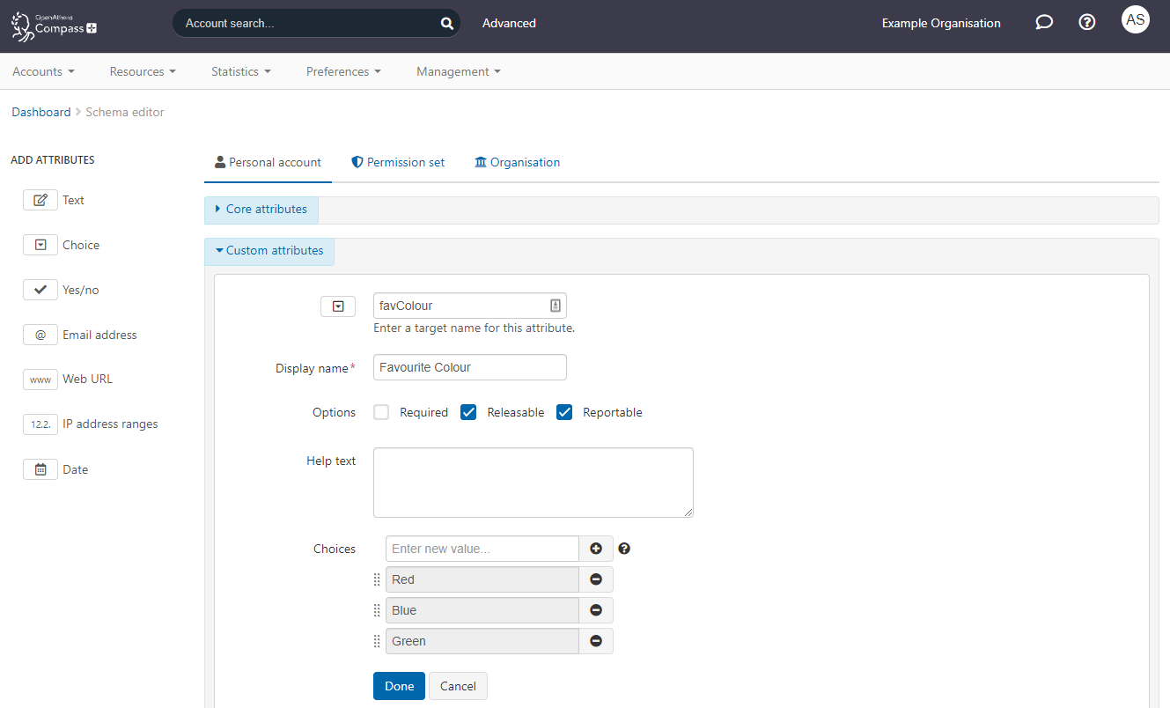The image size is (1170, 708).
Task: Open the help question mark in header
Action: (1087, 23)
